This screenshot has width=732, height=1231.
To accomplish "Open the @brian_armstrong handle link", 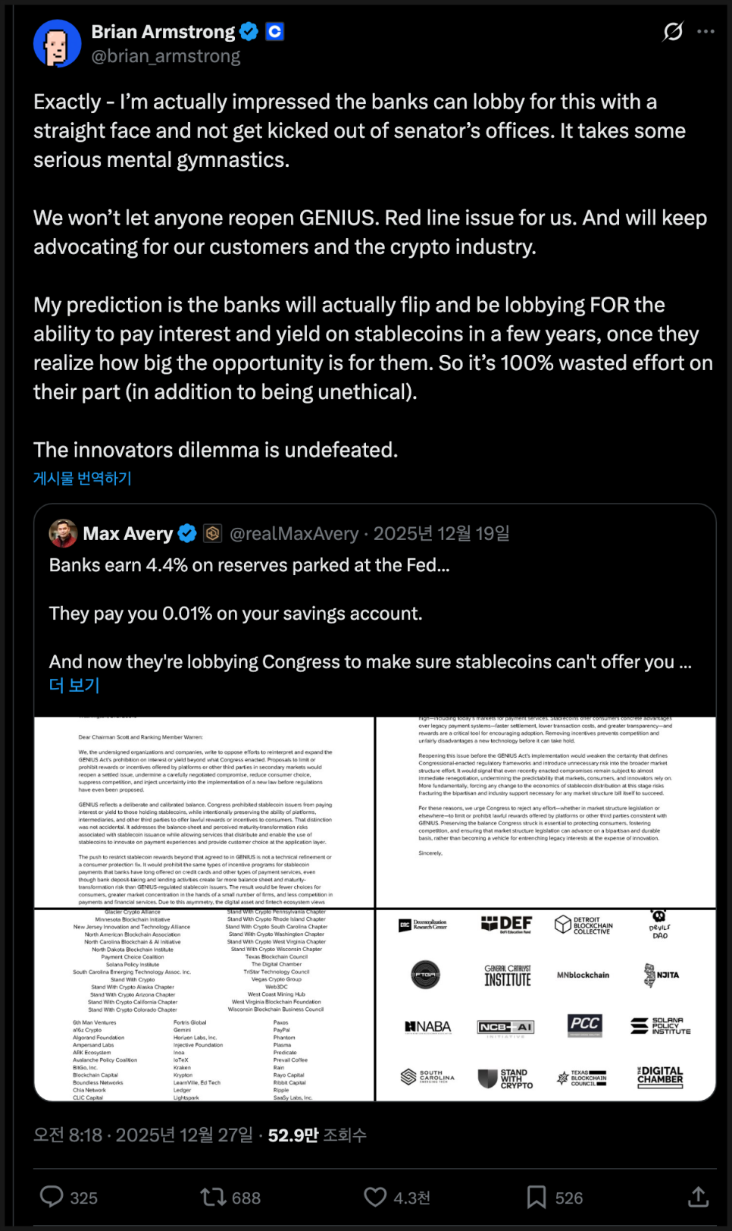I will pyautogui.click(x=166, y=56).
